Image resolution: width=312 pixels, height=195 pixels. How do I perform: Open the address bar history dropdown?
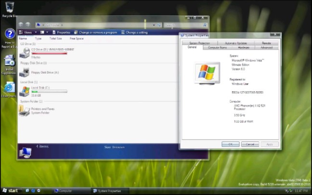click(154, 25)
